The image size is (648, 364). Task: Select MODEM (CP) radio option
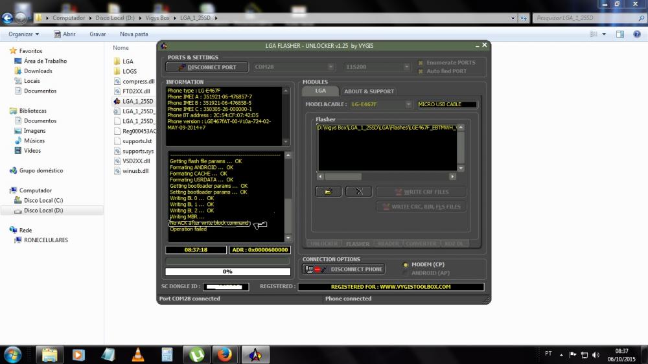[x=406, y=264]
